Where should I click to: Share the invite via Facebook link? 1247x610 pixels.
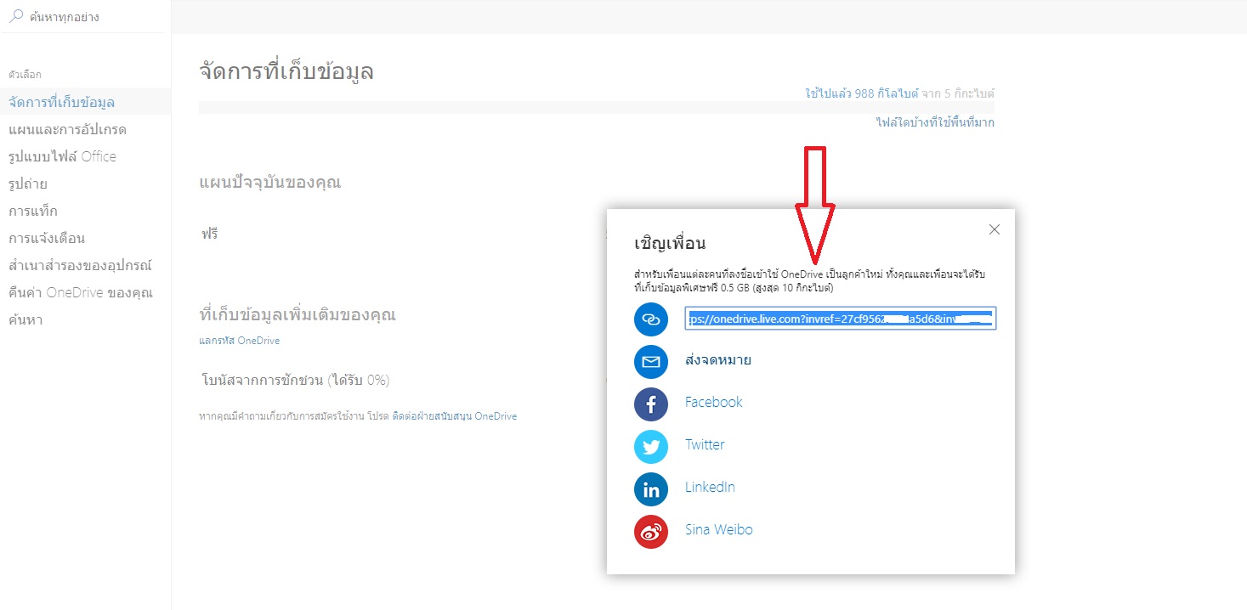[x=714, y=402]
